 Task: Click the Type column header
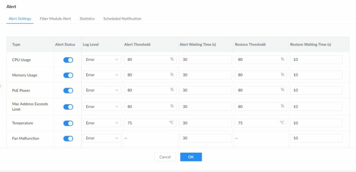(x=16, y=45)
